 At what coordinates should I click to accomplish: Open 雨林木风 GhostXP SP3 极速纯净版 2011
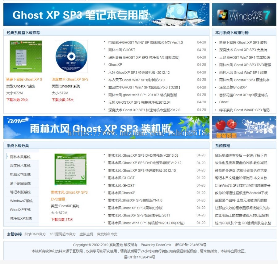pyautogui.click(x=139, y=215)
